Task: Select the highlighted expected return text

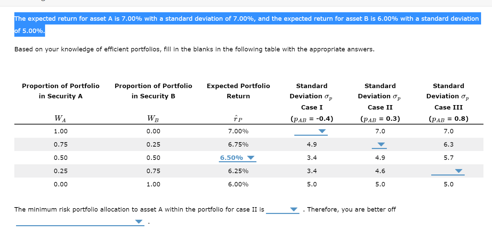Action: (246, 24)
